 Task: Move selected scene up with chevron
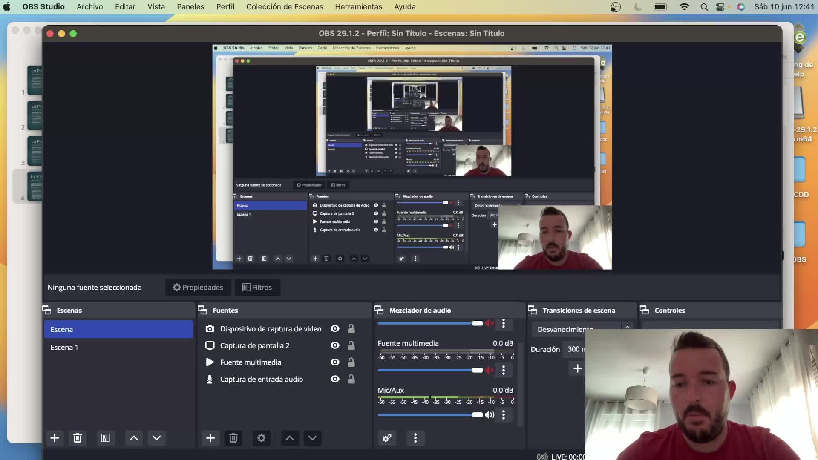click(134, 438)
